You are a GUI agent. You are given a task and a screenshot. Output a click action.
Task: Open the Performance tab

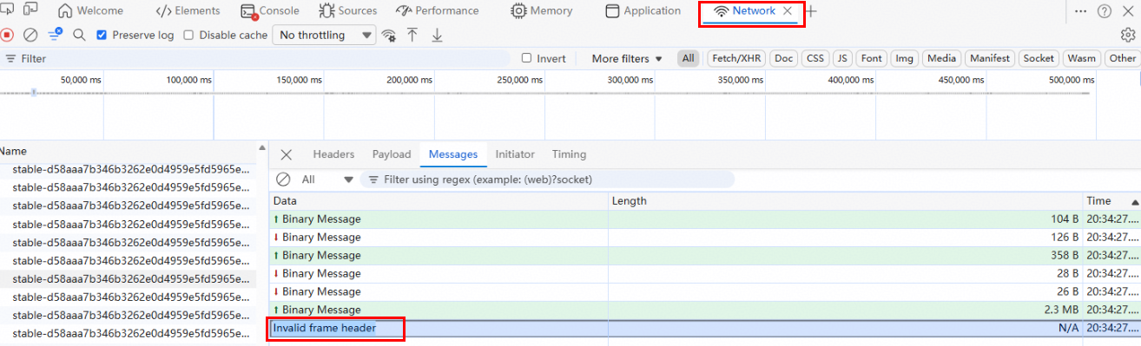tap(437, 11)
